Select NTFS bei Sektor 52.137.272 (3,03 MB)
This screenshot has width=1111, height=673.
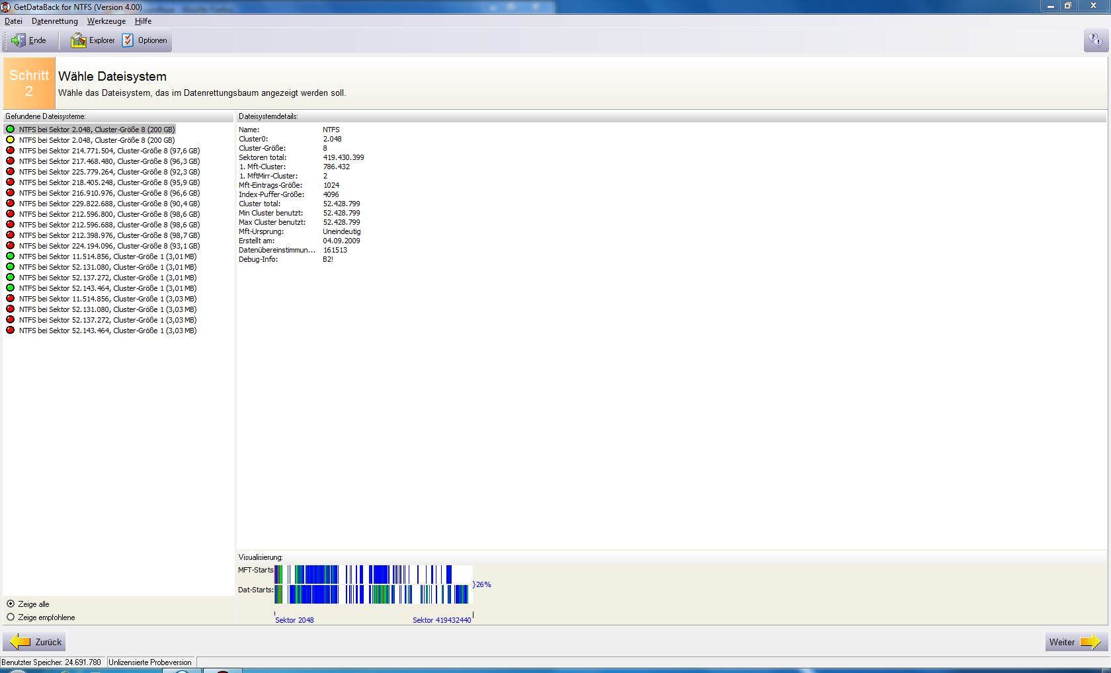108,320
